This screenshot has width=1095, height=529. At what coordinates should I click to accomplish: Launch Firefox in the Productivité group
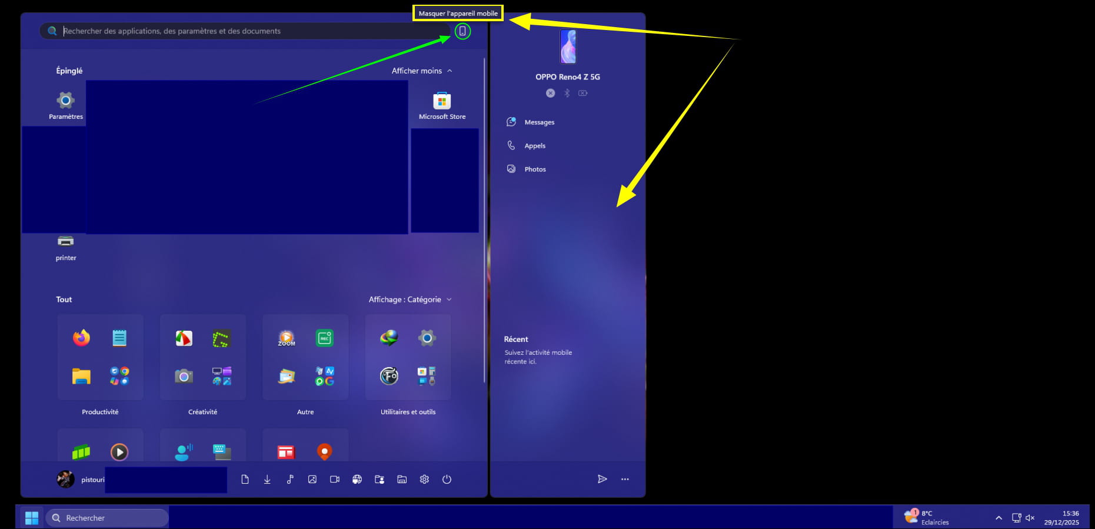point(81,338)
